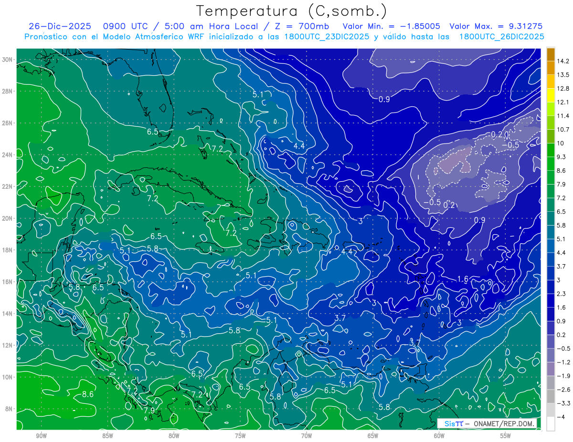Screen dimensions: 573x442
Task: Click the '30N' latitude axis label
Action: tap(8, 60)
